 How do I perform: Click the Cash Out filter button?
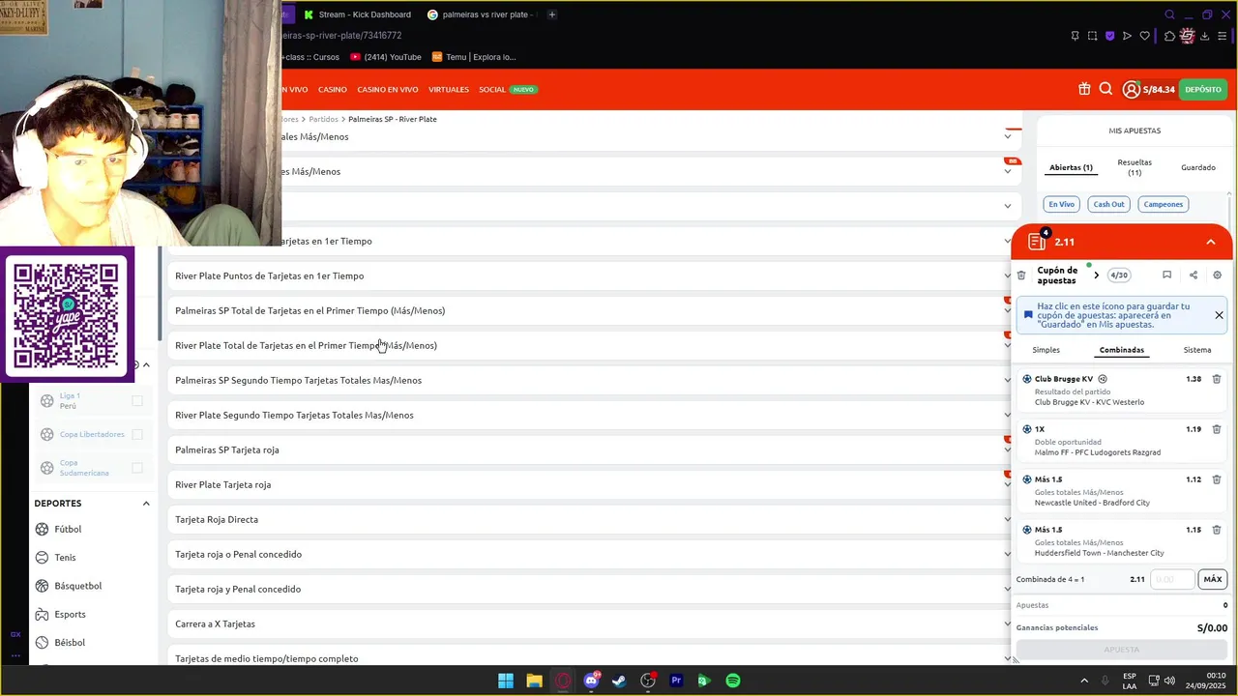point(1108,204)
